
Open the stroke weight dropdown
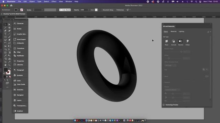coord(42,10)
